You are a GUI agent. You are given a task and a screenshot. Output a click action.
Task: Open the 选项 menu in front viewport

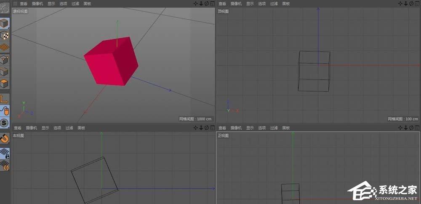click(x=262, y=128)
